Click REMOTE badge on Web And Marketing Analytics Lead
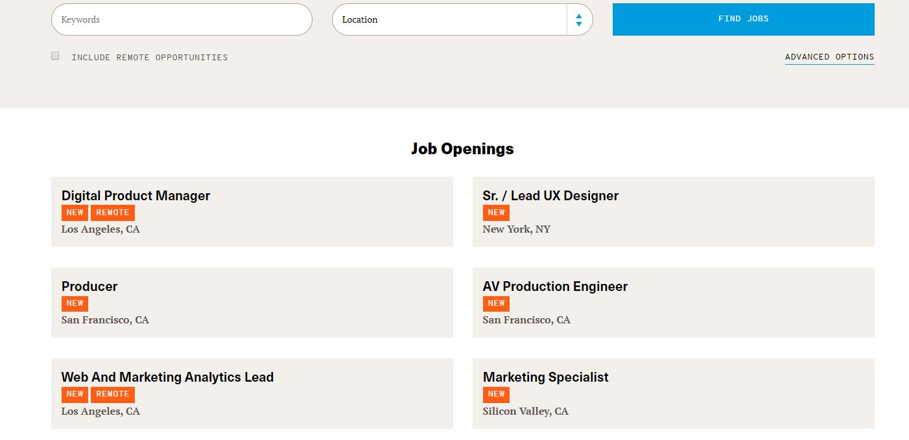The image size is (909, 440). pos(113,394)
